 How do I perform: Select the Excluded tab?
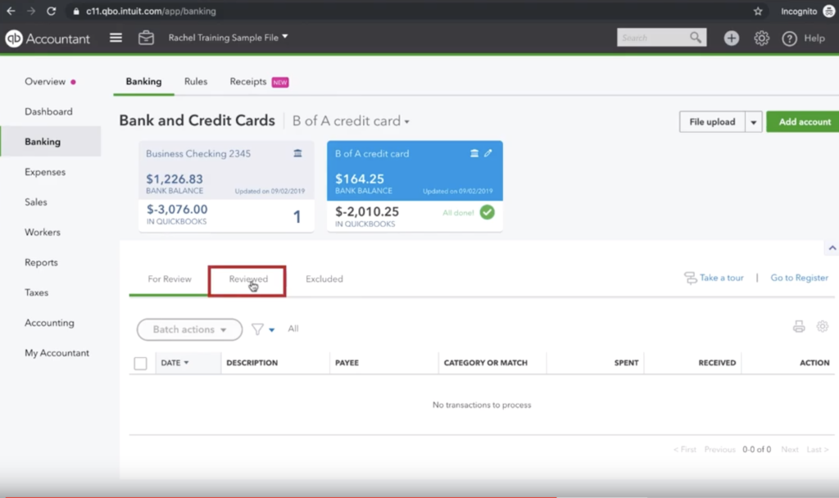click(324, 279)
